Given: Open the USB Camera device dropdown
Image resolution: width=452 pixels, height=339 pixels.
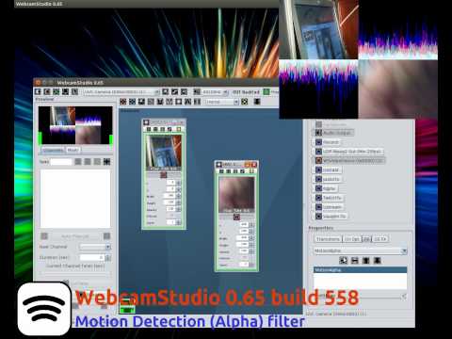Looking at the screenshot, I should (x=121, y=91).
